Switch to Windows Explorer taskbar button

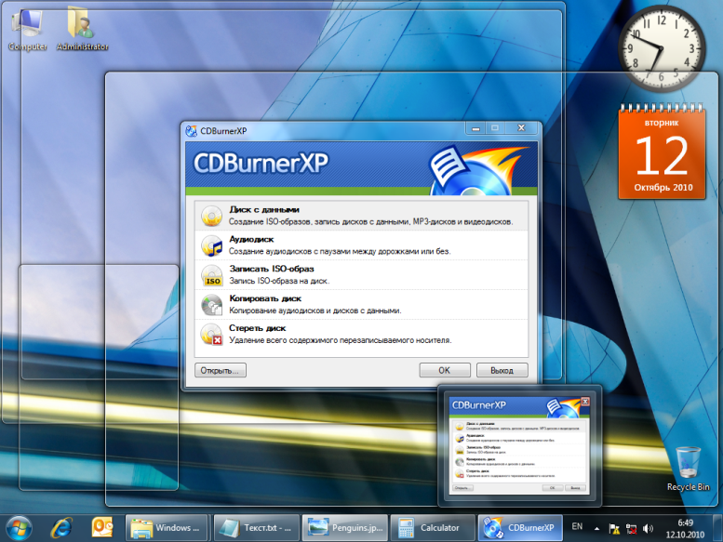click(x=167, y=528)
